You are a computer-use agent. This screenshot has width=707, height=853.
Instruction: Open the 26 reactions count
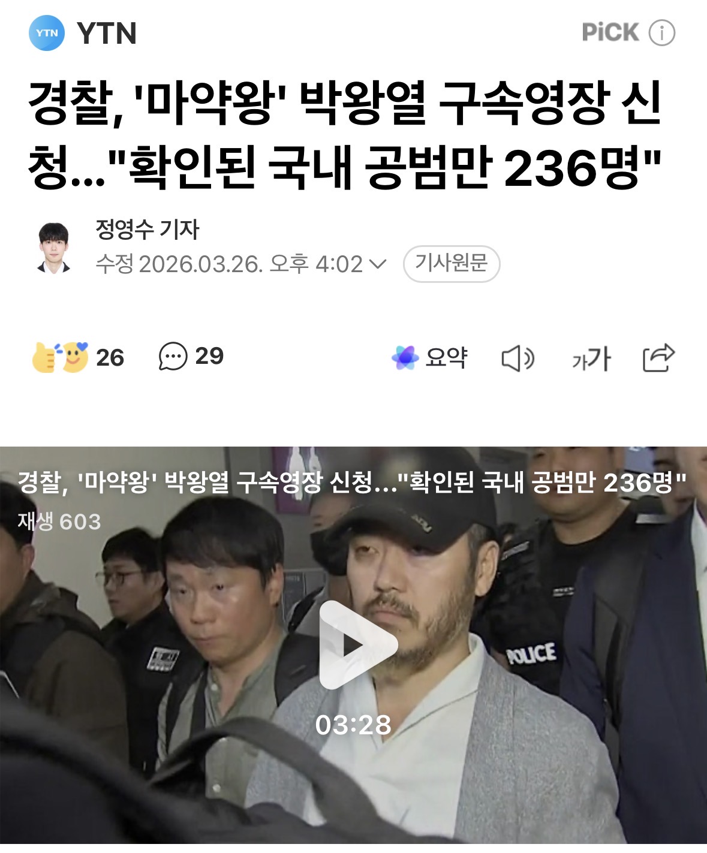[110, 358]
